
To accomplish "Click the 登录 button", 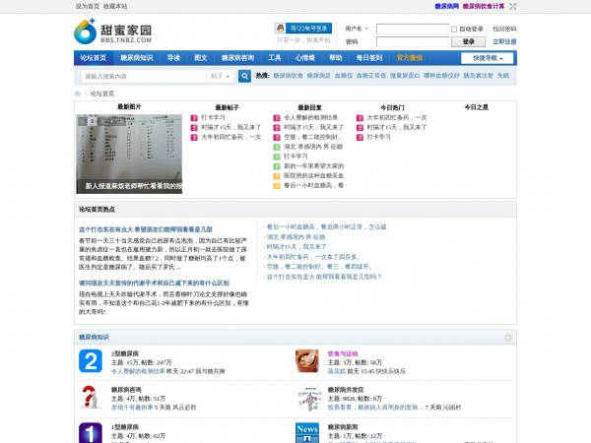I will click(469, 41).
